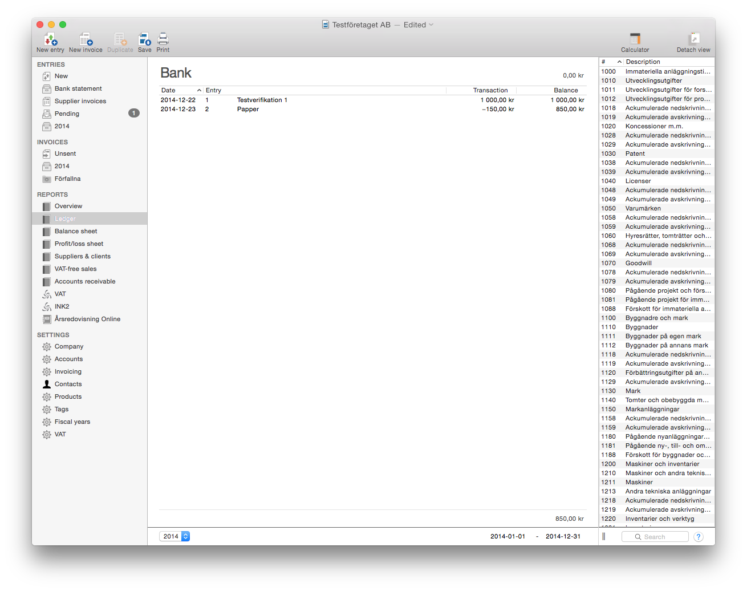Click the Entry column header
This screenshot has height=591, width=747.
tap(324, 90)
